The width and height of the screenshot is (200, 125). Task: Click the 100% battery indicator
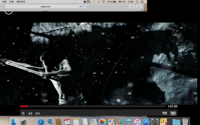click(111, 2)
